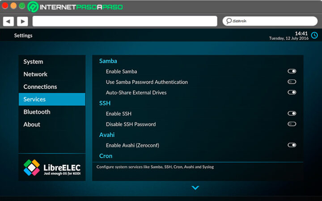This screenshot has width=322, height=201.
Task: Click the Settings title text
Action: (23, 35)
